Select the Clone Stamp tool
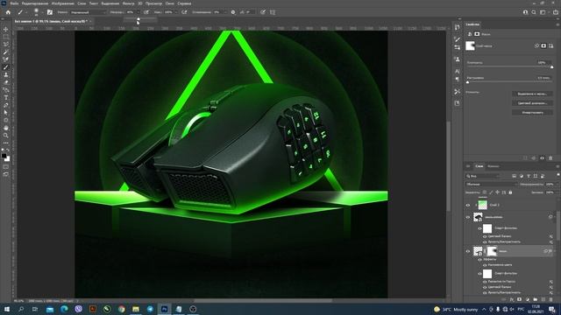 6,74
